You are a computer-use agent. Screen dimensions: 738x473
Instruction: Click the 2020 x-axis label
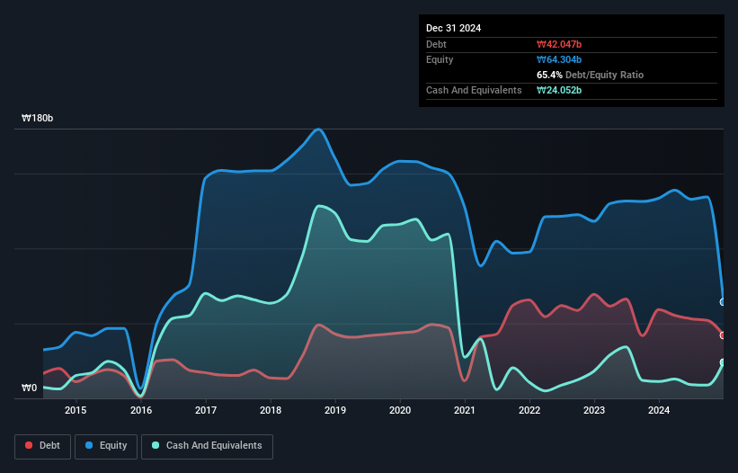tap(400, 410)
